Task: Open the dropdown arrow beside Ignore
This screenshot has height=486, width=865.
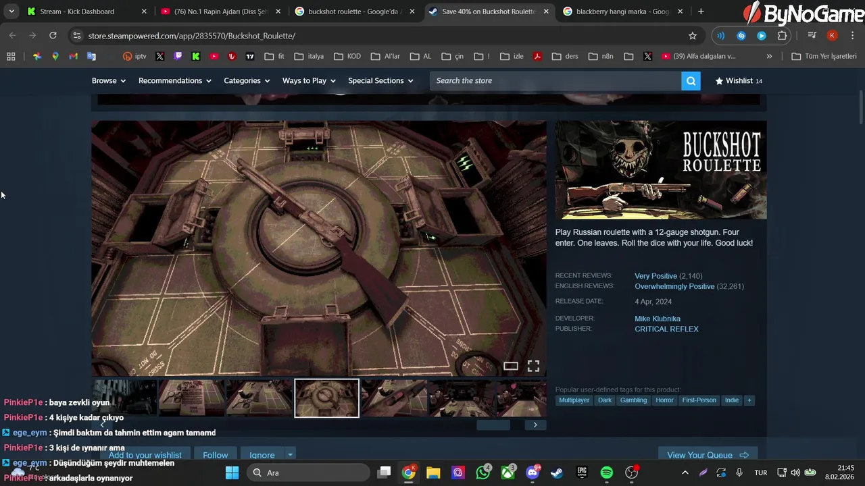Action: pyautogui.click(x=290, y=455)
